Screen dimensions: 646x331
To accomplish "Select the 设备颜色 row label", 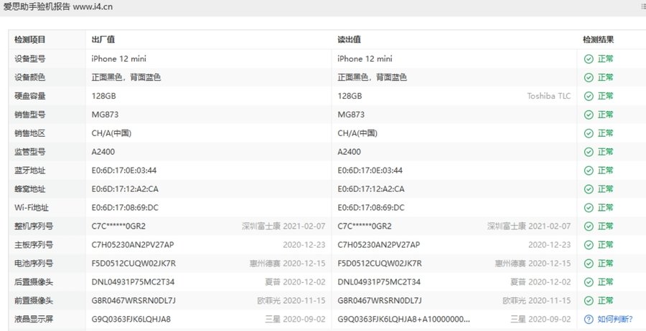I will click(x=29, y=77).
